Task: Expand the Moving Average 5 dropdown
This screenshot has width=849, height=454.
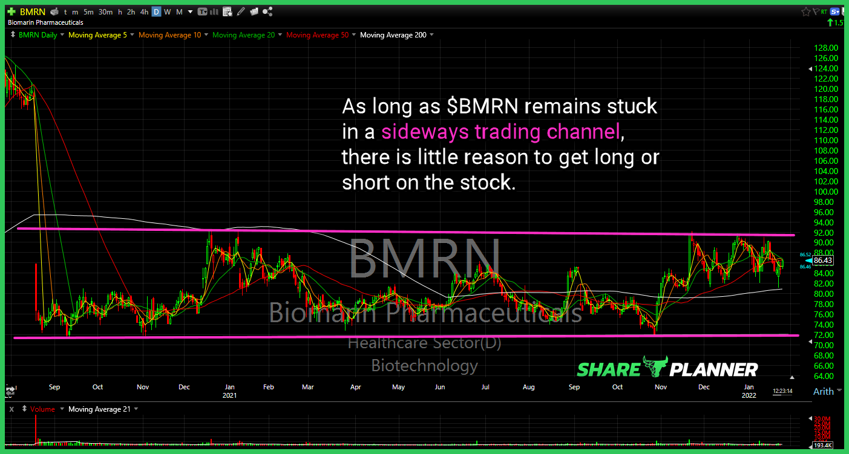Action: click(x=132, y=34)
